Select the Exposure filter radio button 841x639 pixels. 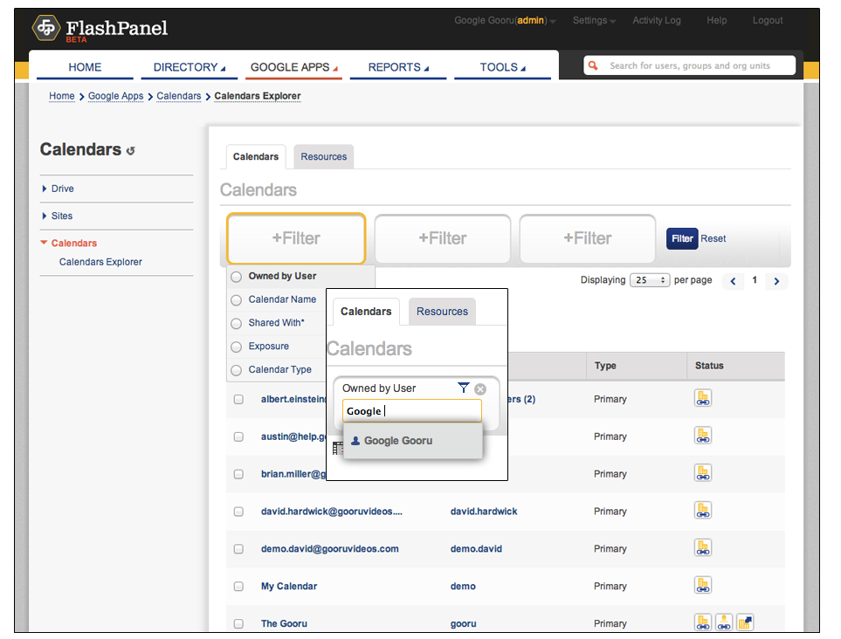236,347
